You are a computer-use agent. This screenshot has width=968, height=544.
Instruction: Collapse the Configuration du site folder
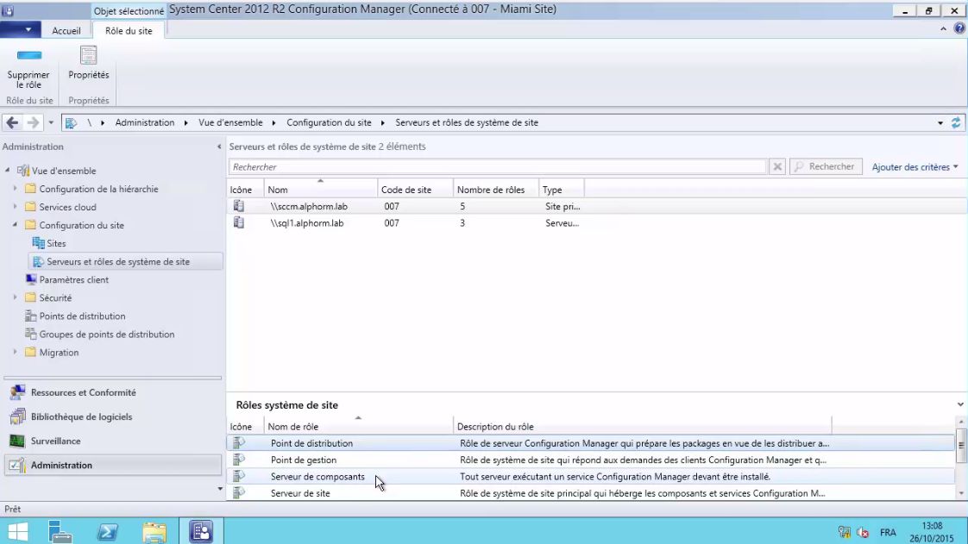point(15,225)
